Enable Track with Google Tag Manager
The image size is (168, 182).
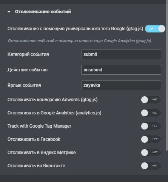pos(151,126)
